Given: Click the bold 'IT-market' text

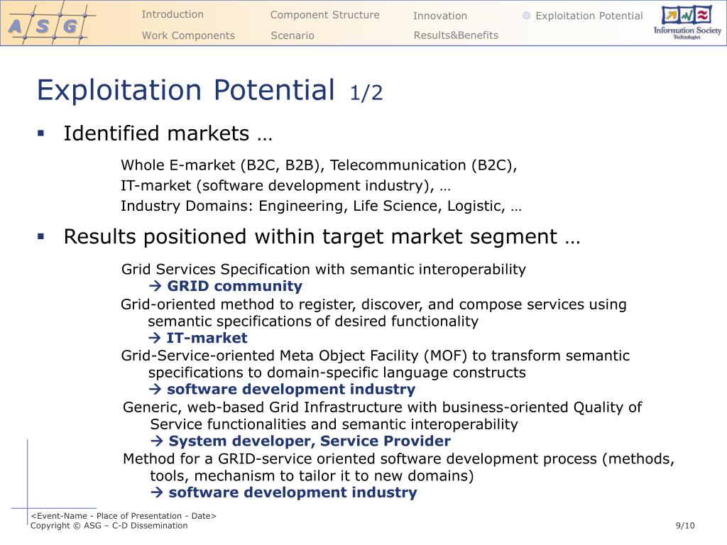Looking at the screenshot, I should (207, 338).
